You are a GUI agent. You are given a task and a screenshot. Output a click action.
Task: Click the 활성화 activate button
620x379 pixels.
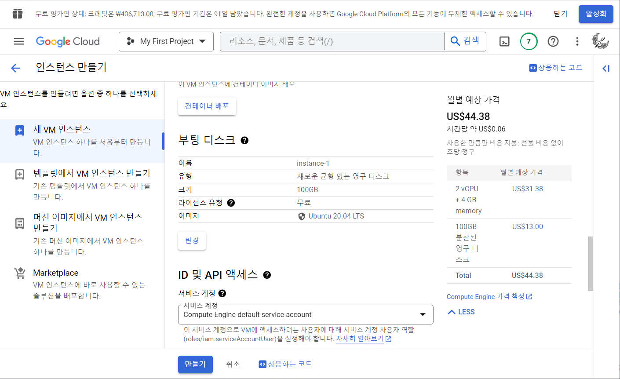pos(596,14)
